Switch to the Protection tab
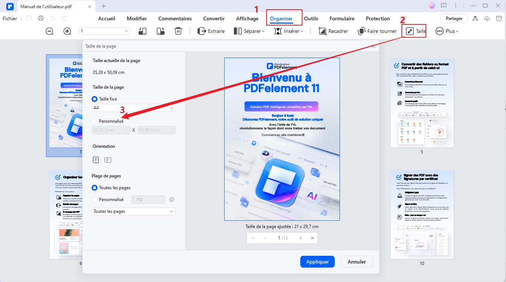The width and height of the screenshot is (506, 282). tap(378, 18)
